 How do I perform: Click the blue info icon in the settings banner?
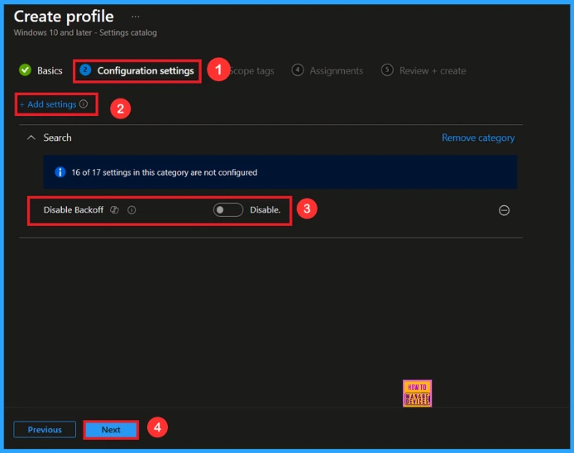pyautogui.click(x=60, y=172)
